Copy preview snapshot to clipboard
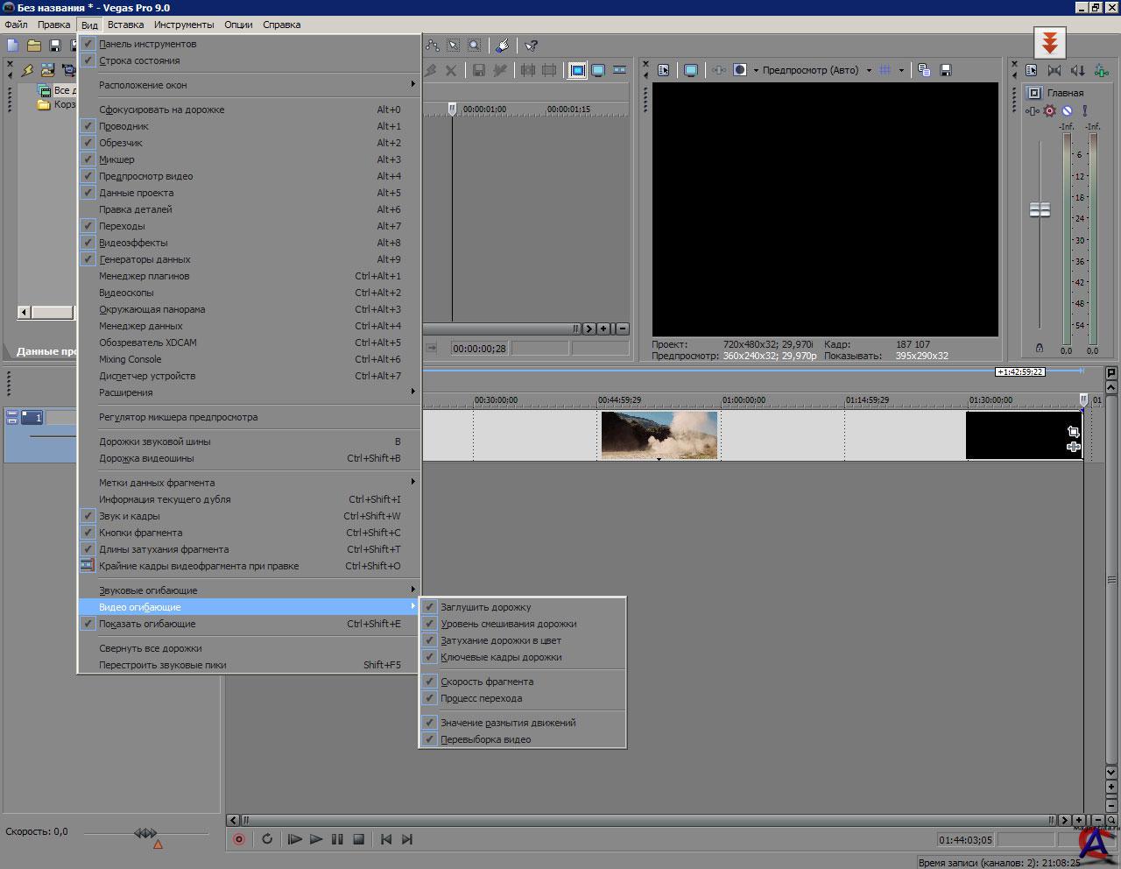Viewport: 1121px width, 869px height. coord(924,70)
